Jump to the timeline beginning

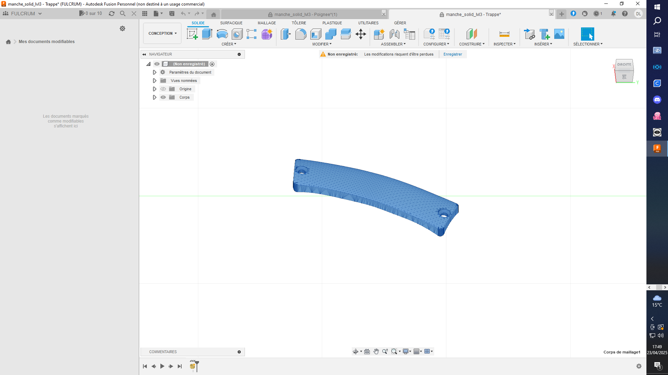pos(145,366)
